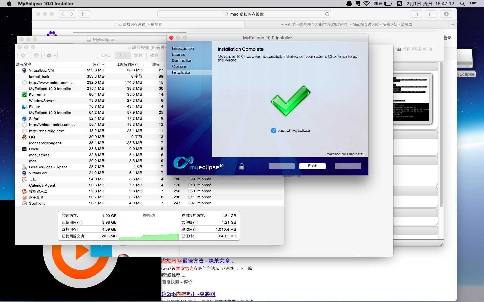
Task: Uncheck the Launch MyEclipse checkbox
Action: [x=274, y=131]
